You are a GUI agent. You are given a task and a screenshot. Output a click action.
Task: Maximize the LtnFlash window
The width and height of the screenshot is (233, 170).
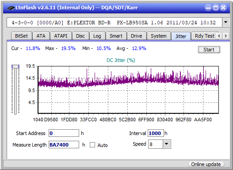coord(216,8)
